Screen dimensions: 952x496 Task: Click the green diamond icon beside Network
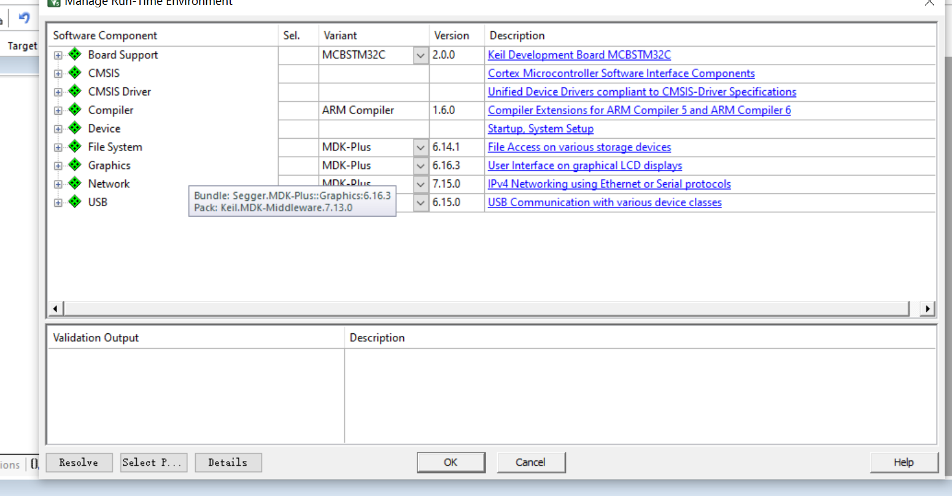click(75, 183)
